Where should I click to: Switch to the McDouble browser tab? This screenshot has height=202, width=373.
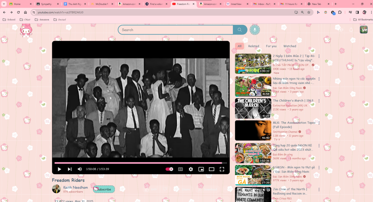102,4
